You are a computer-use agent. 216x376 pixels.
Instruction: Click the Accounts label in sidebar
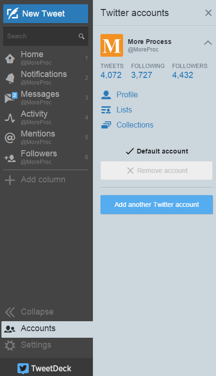click(38, 328)
